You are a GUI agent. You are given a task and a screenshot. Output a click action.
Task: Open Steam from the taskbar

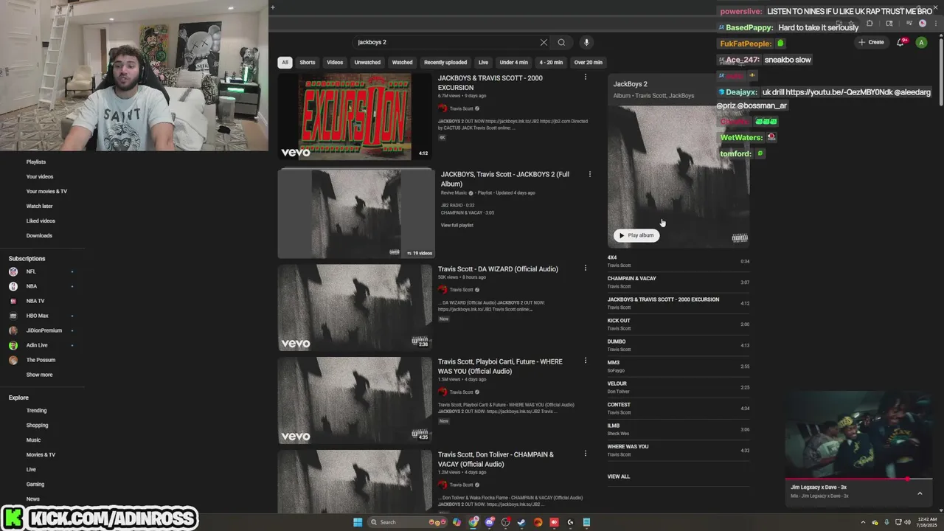click(x=521, y=522)
